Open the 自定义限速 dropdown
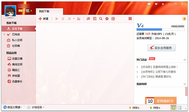 click(x=13, y=107)
